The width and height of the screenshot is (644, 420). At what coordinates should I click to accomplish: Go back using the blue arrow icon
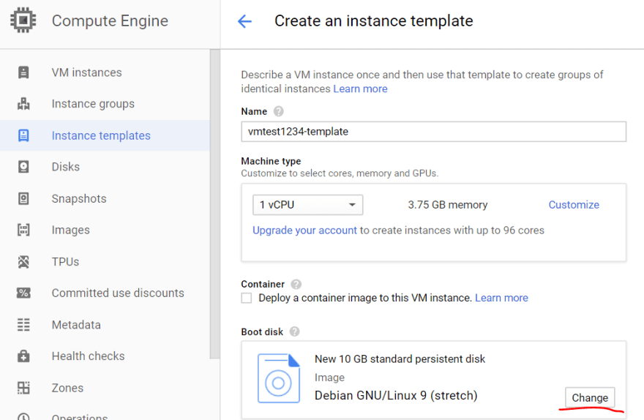click(244, 21)
